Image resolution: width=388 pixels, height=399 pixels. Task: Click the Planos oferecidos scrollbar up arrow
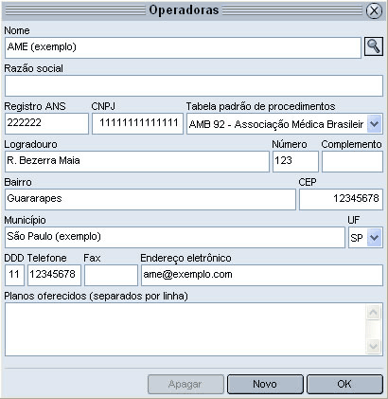click(373, 313)
